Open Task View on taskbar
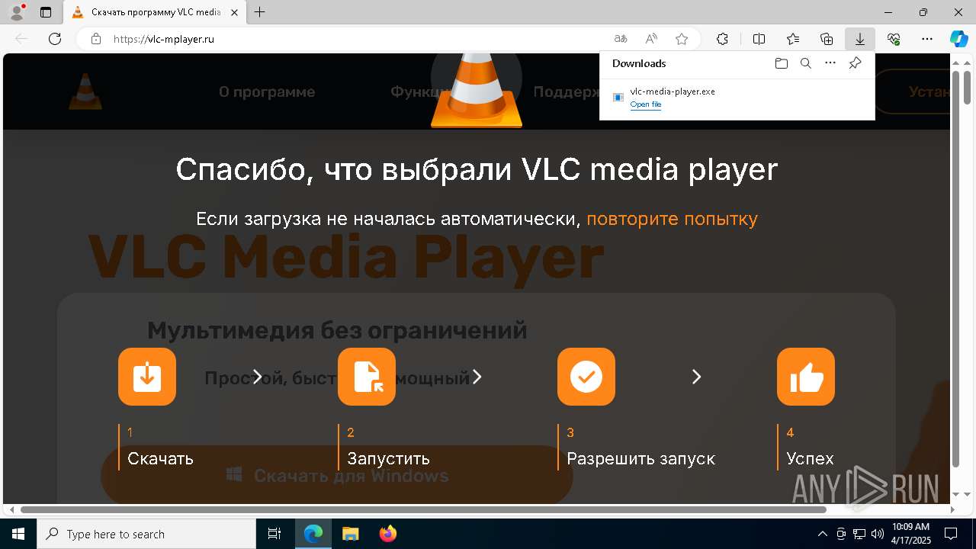This screenshot has width=976, height=549. coord(274,534)
